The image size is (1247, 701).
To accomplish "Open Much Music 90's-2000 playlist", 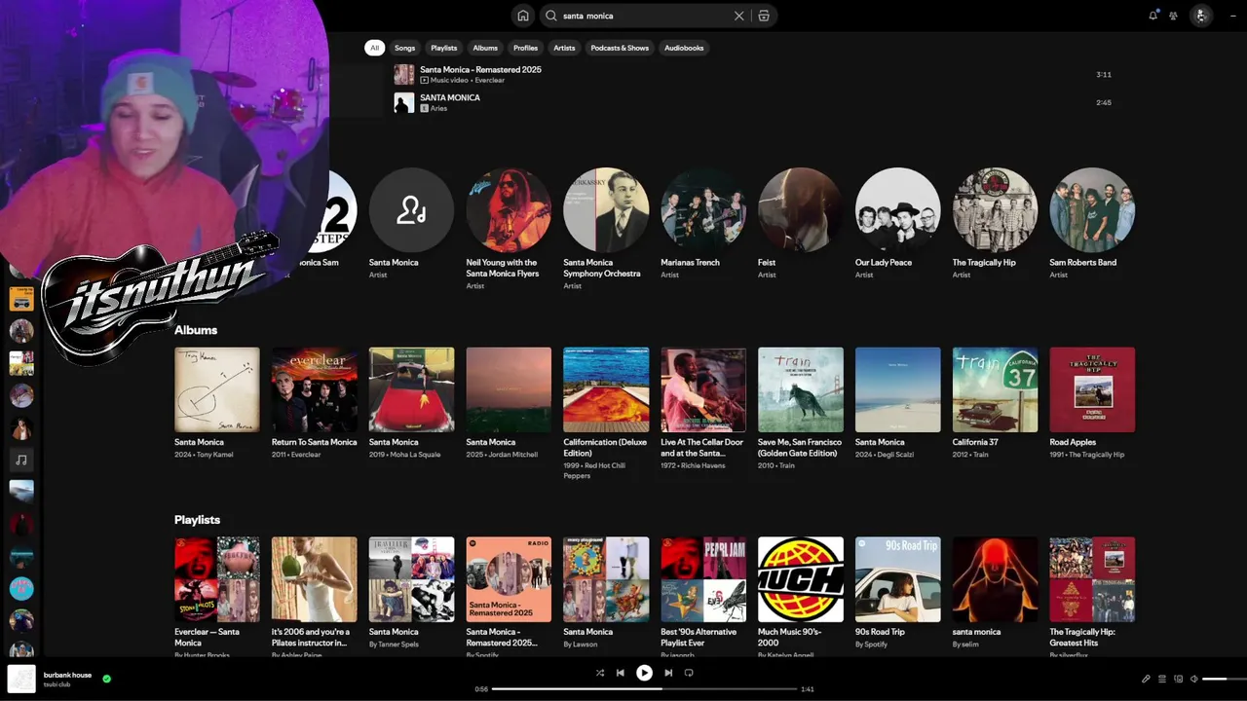I will (x=801, y=579).
